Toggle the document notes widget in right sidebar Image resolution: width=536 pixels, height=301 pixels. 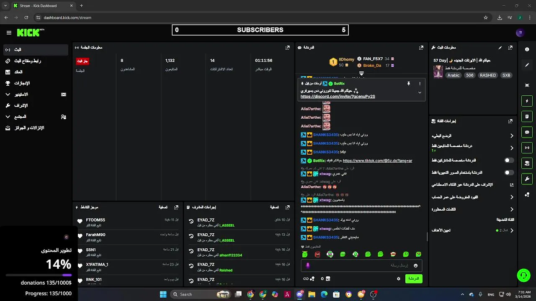tap(527, 116)
